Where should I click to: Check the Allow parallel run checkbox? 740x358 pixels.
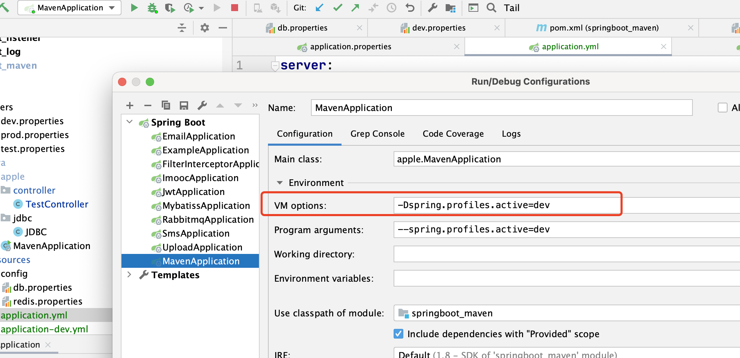722,108
